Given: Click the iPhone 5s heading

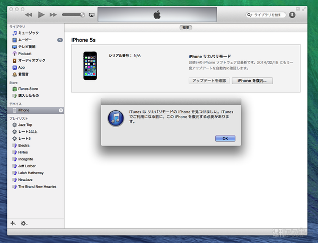Looking at the screenshot, I should click(x=83, y=40).
